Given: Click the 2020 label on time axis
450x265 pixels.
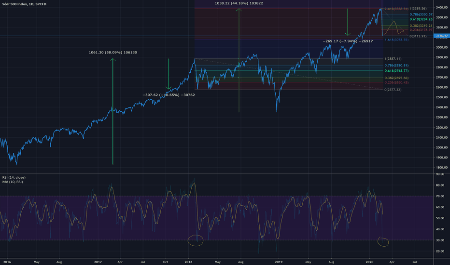Looking at the screenshot, I should (x=369, y=262).
